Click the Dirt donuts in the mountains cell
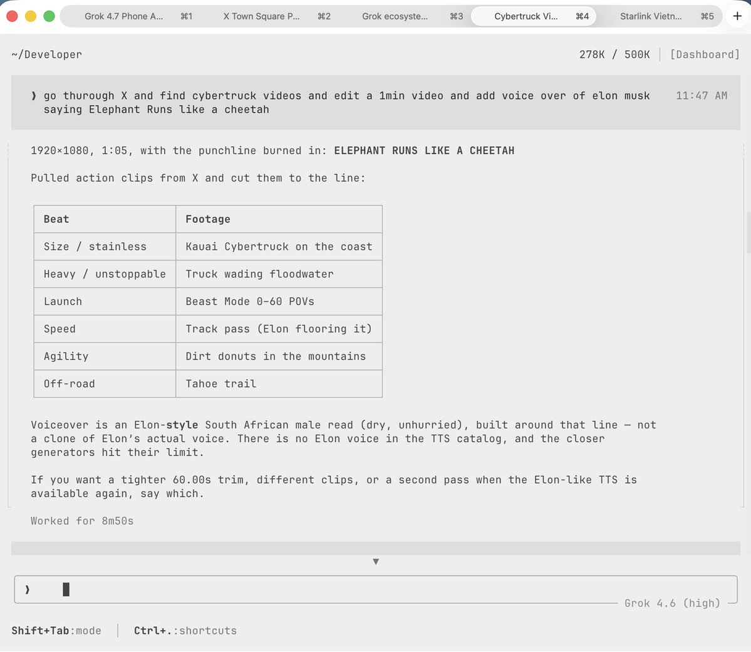The width and height of the screenshot is (751, 652). [279, 356]
